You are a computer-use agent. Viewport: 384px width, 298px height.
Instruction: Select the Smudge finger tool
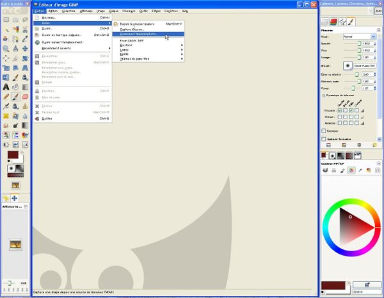pyautogui.click(x=6, y=126)
